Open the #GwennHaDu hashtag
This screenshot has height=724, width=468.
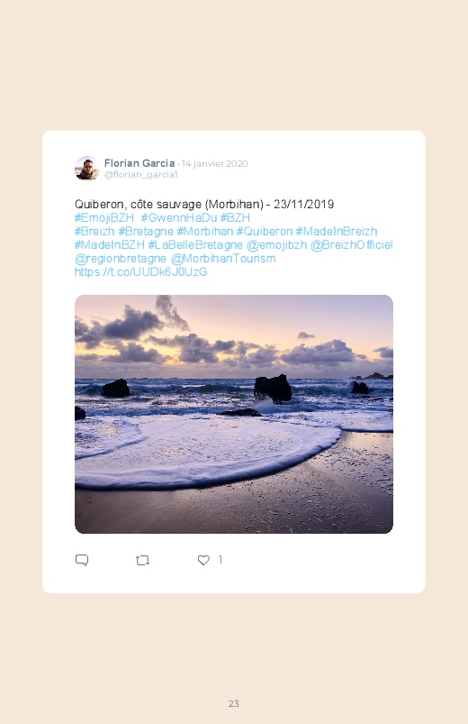click(x=179, y=217)
